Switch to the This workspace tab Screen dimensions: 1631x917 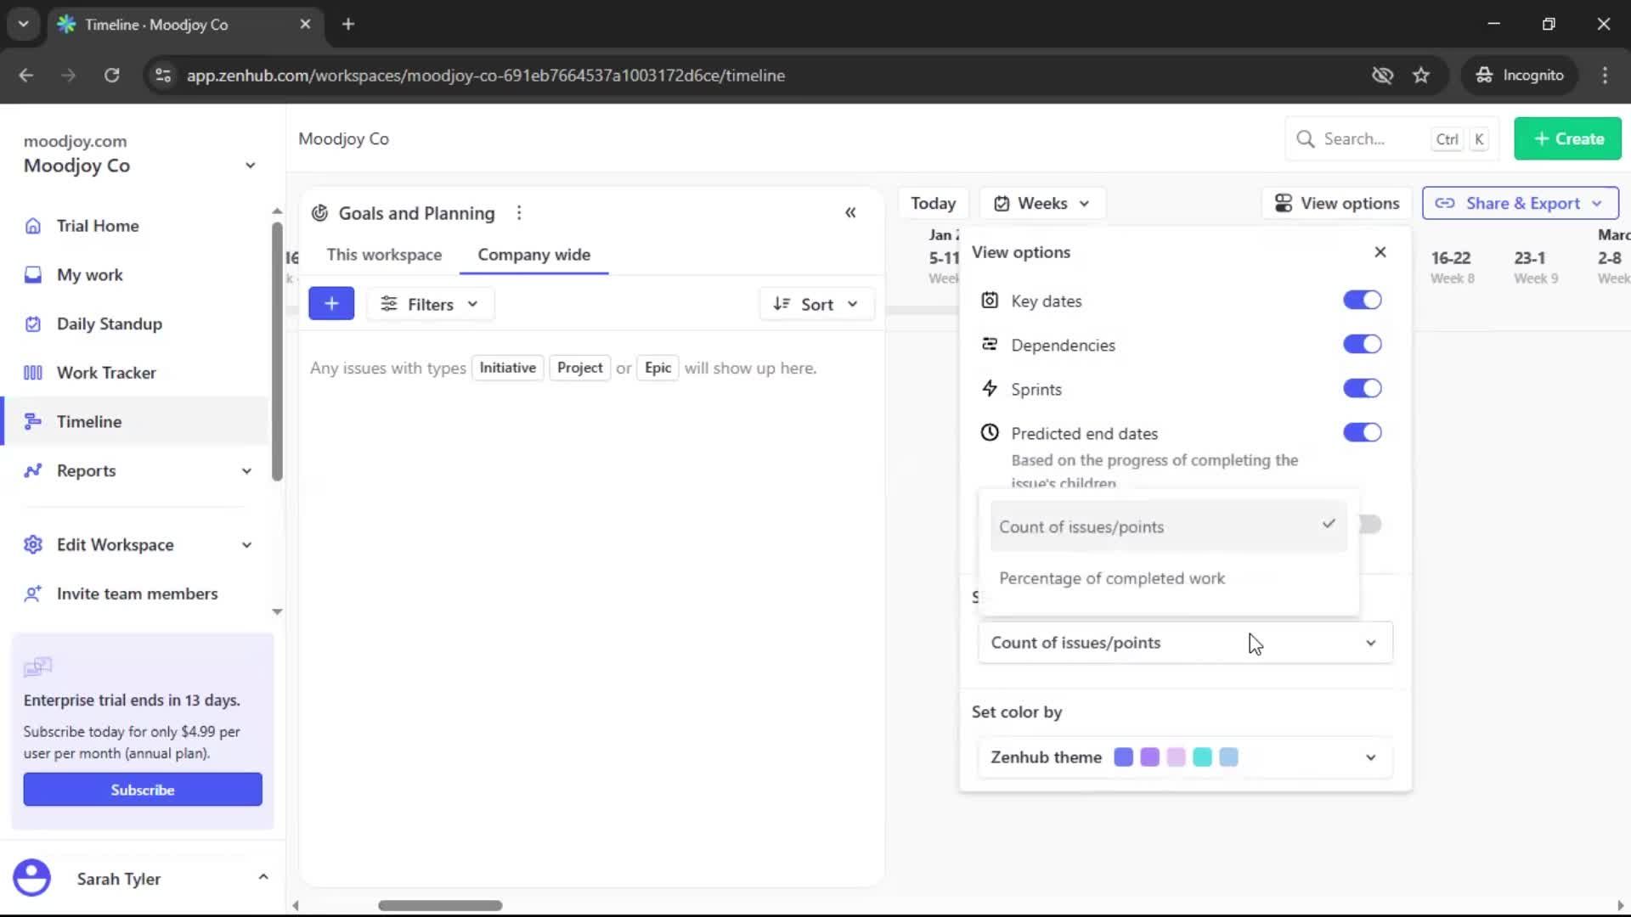click(x=384, y=254)
